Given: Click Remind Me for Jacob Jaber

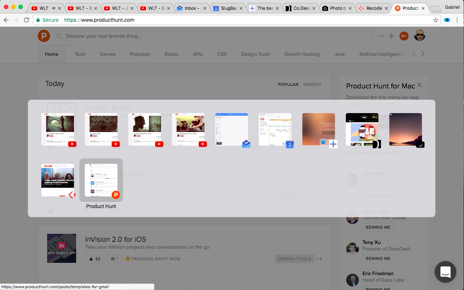Looking at the screenshot, I should (x=378, y=227).
